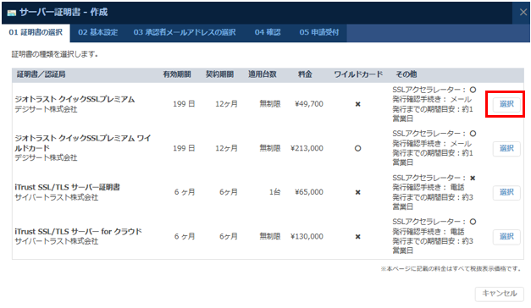531x308 pixels.
Task: Click the その他 column header
Action: point(406,74)
